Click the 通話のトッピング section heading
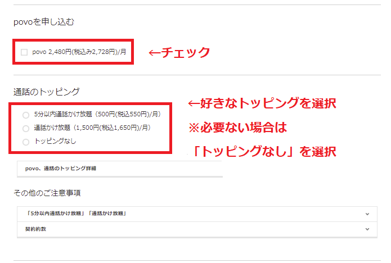391x263 pixels. pos(46,91)
